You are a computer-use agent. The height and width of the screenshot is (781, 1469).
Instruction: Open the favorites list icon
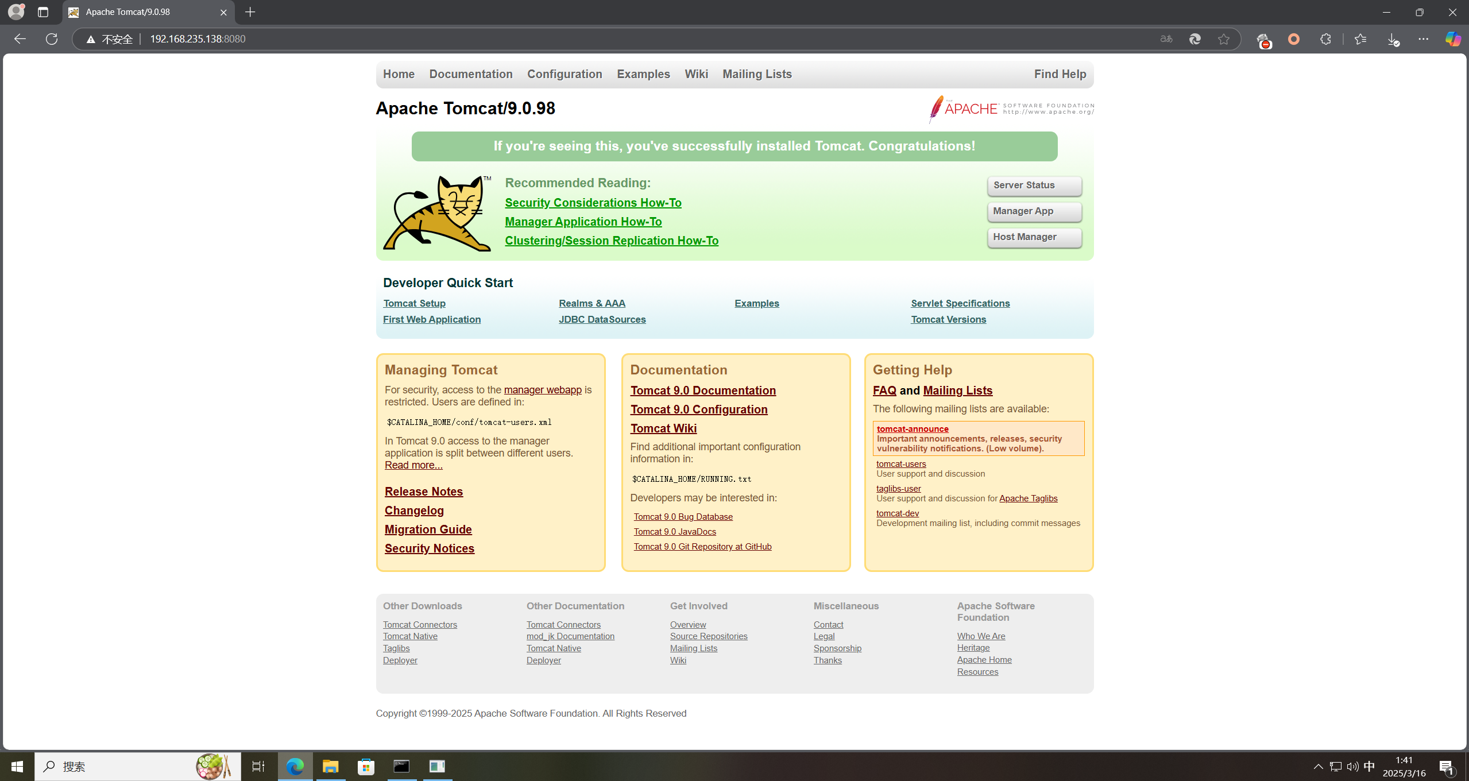[1360, 39]
